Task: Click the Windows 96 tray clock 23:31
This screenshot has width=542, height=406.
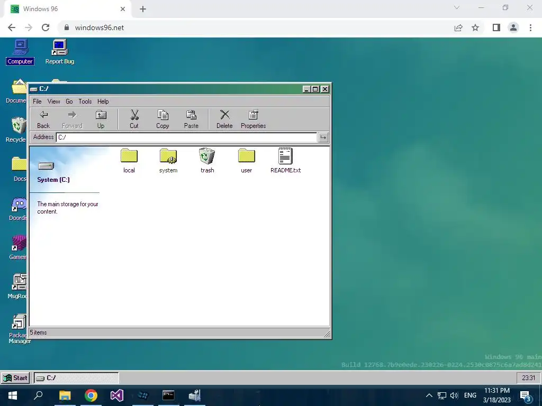Action: pyautogui.click(x=528, y=377)
